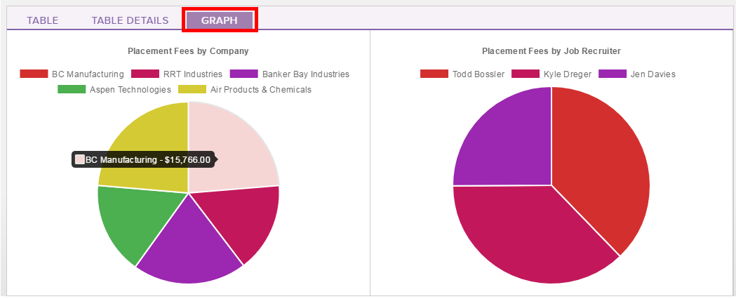This screenshot has height=299, width=736.
Task: Toggle Kyle Dreger legend color swatch
Action: [526, 74]
